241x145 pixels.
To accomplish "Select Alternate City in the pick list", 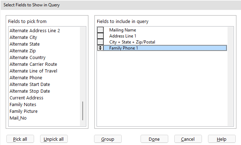I will pos(23,37).
